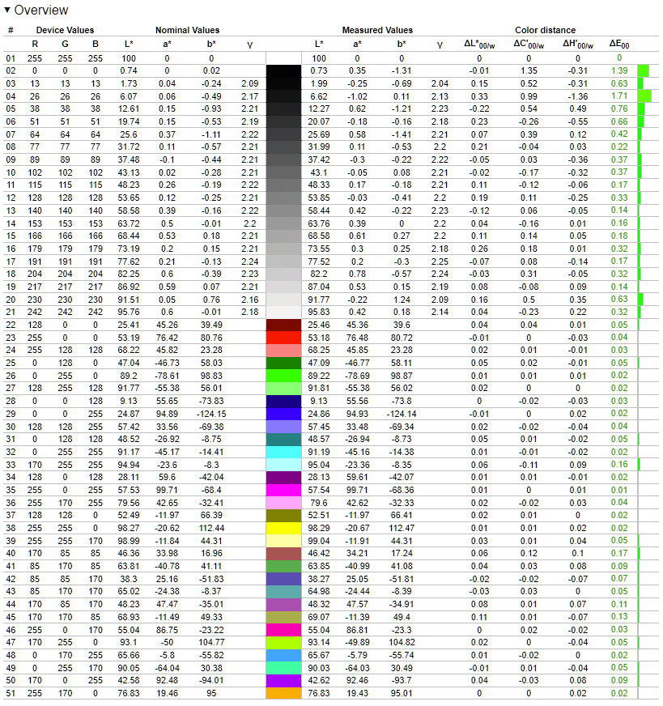Click the violet swatch in row 50
The image size is (663, 706).
pyautogui.click(x=283, y=681)
